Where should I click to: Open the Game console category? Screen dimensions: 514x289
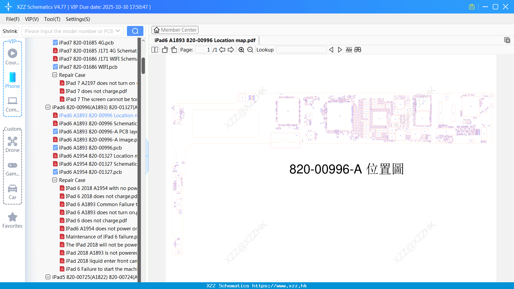point(12,168)
